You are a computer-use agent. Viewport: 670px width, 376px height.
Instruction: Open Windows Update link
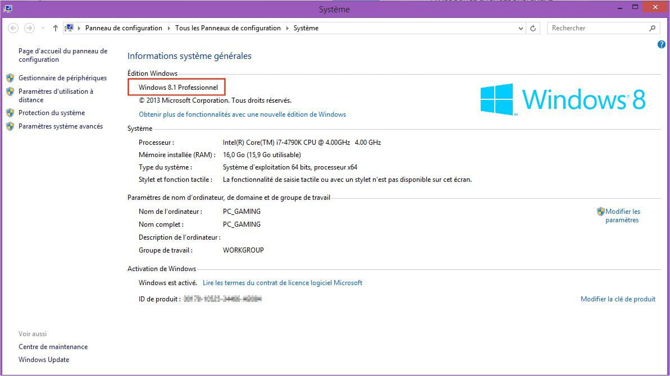click(x=44, y=360)
